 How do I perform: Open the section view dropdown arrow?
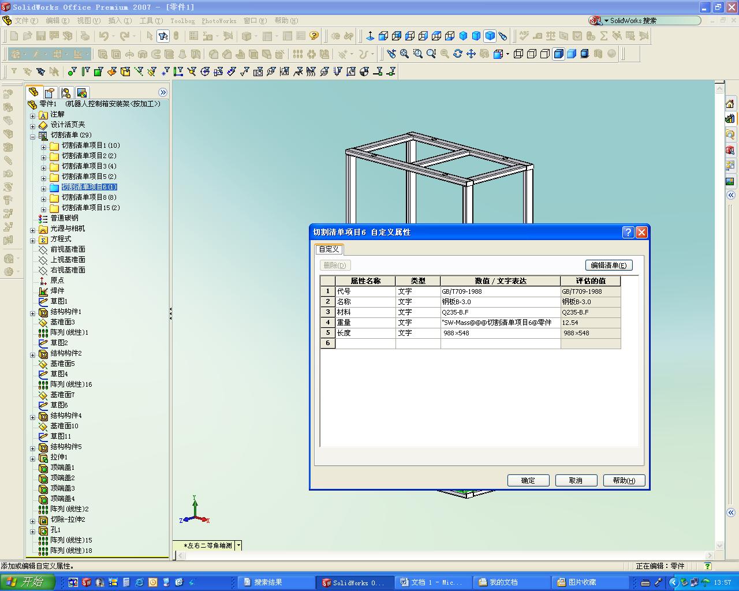pyautogui.click(x=507, y=54)
